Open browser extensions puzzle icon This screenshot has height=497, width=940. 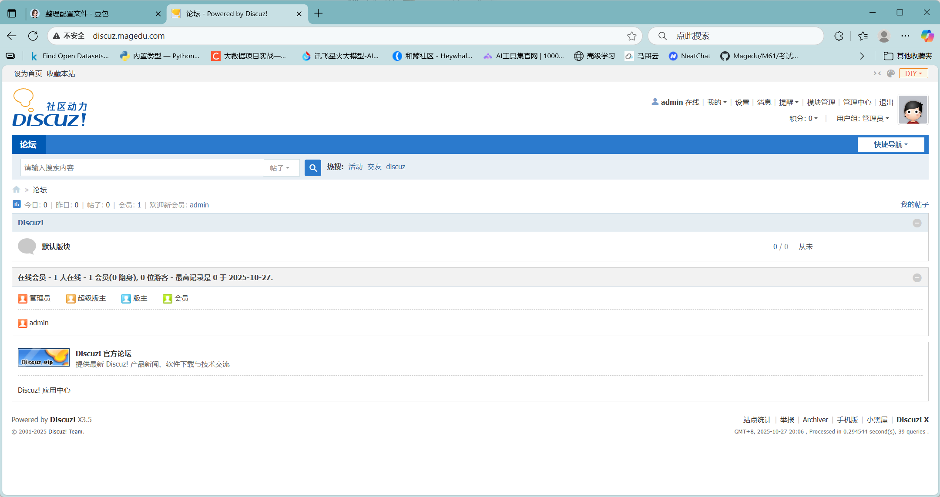839,36
